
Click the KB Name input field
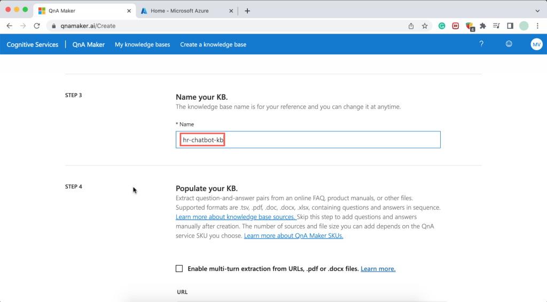[308, 140]
